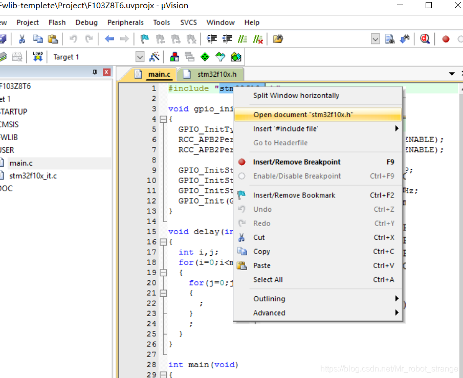Expand Insert '#include file' submenu

[x=317, y=129]
